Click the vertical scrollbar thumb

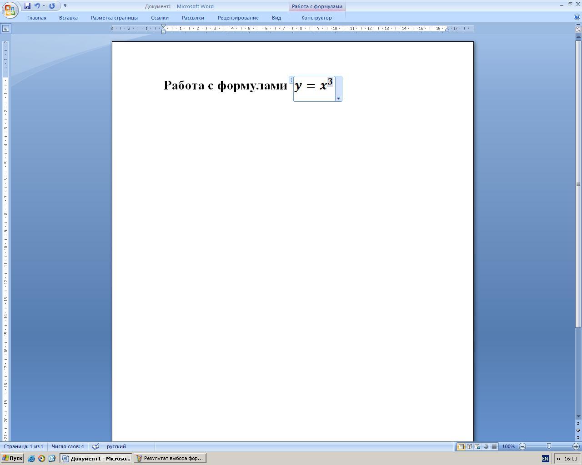pyautogui.click(x=578, y=184)
